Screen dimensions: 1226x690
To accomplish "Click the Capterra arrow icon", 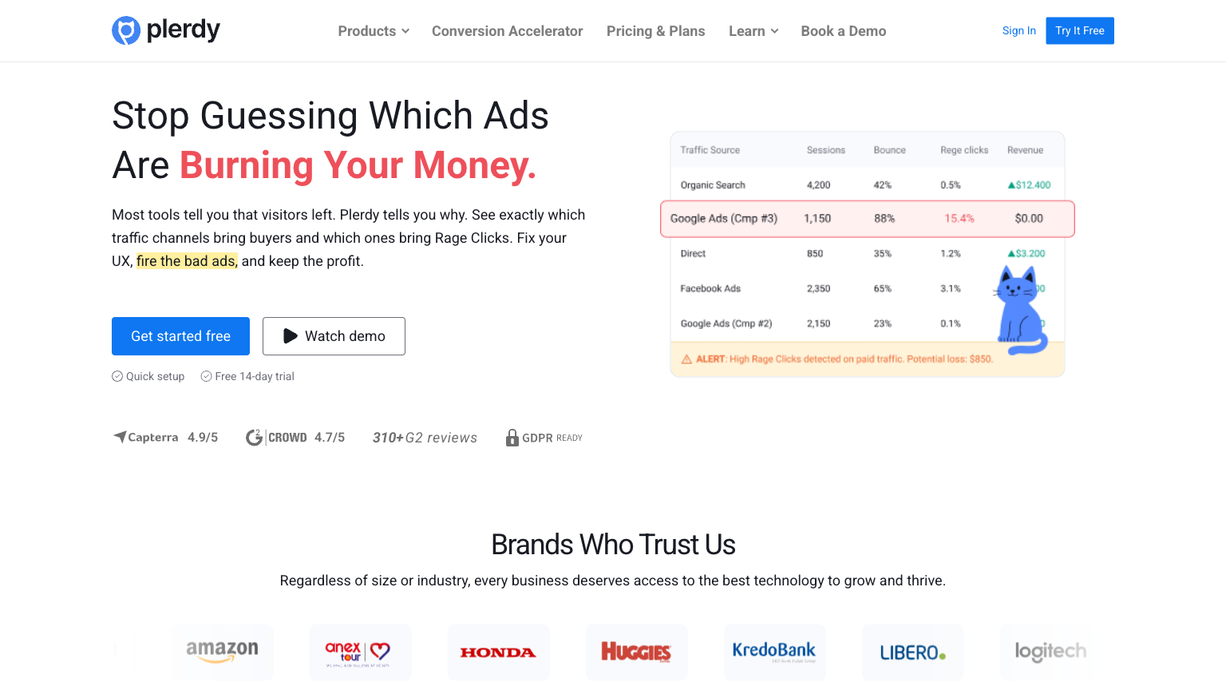I will click(x=120, y=437).
